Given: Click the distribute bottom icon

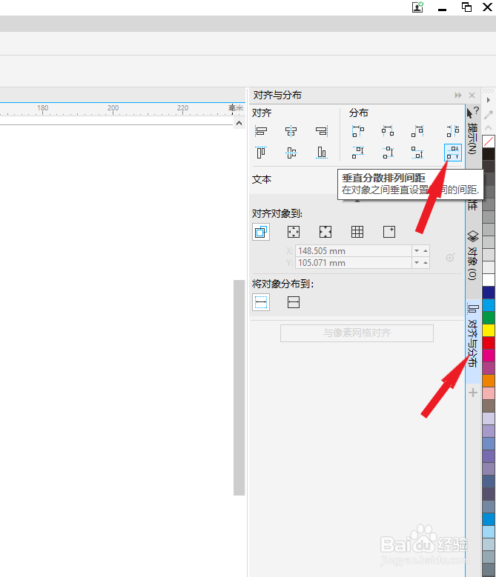Looking at the screenshot, I should tap(417, 153).
